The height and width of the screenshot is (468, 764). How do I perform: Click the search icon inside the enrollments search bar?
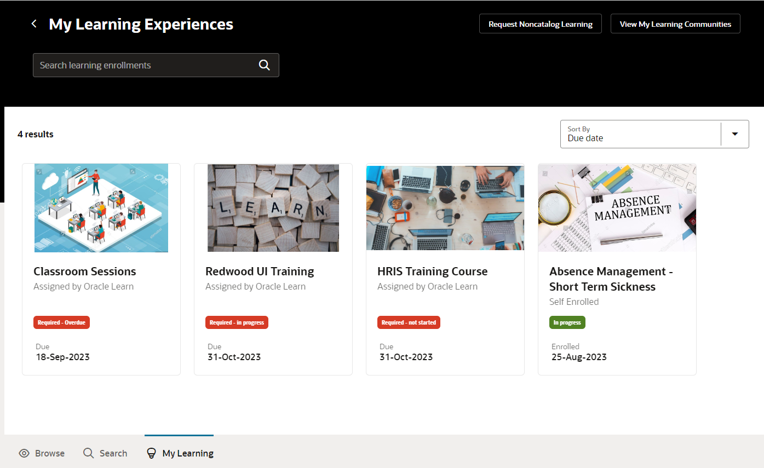pos(265,65)
